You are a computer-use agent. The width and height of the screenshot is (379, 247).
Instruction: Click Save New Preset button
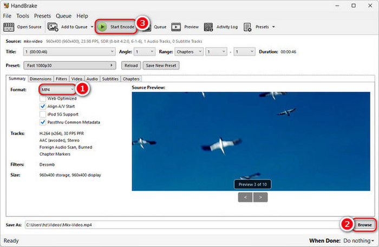click(161, 65)
